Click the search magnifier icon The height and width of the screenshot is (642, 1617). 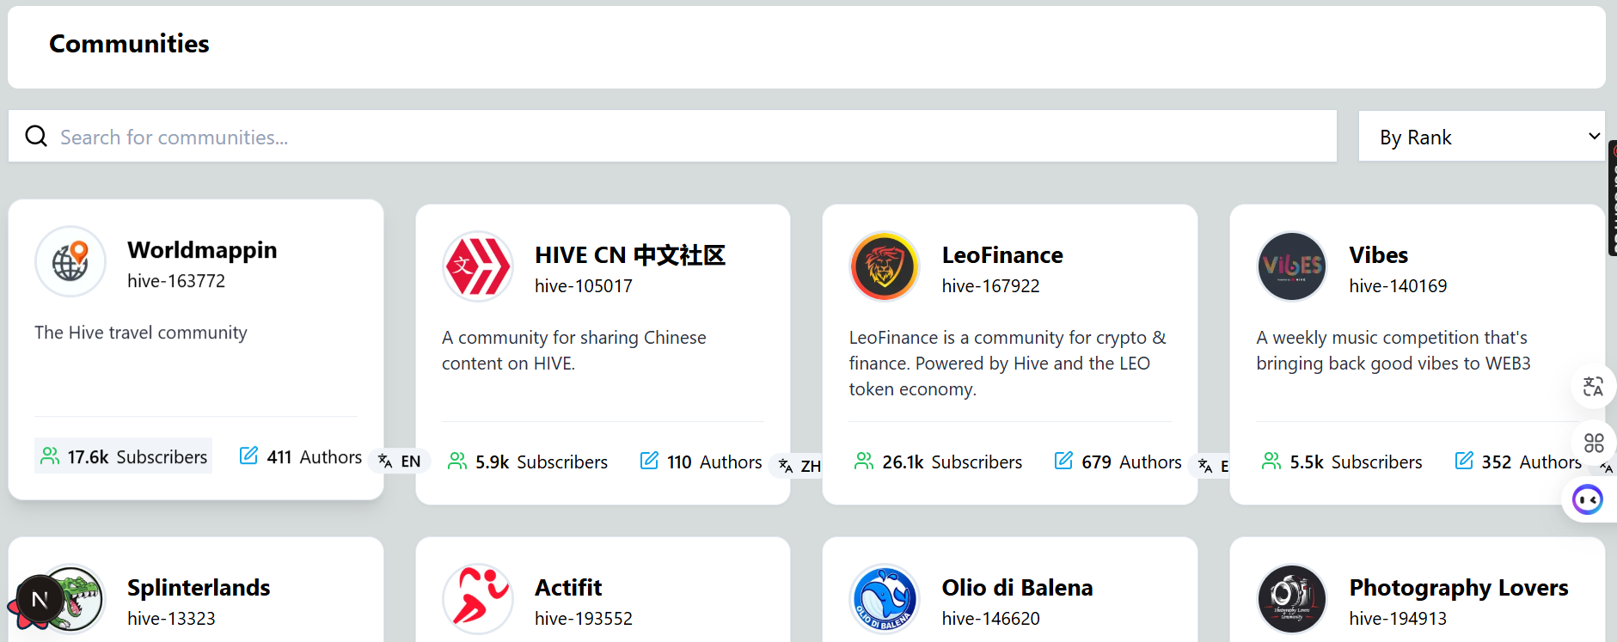(x=36, y=136)
